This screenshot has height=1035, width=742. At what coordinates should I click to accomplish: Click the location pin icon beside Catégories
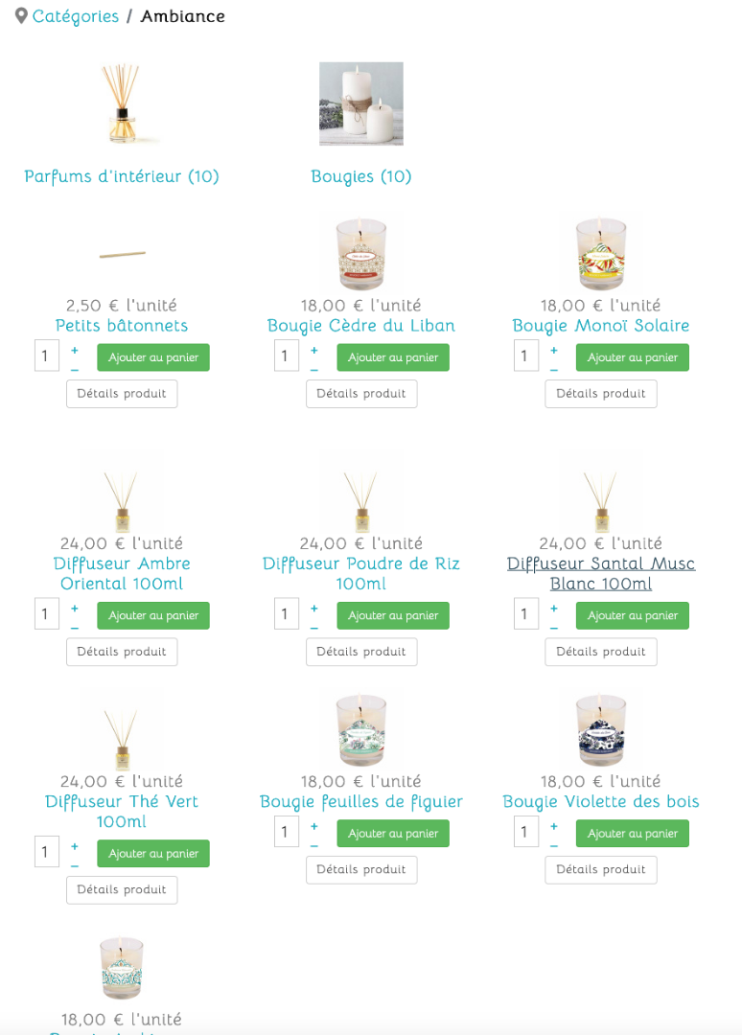click(x=21, y=16)
